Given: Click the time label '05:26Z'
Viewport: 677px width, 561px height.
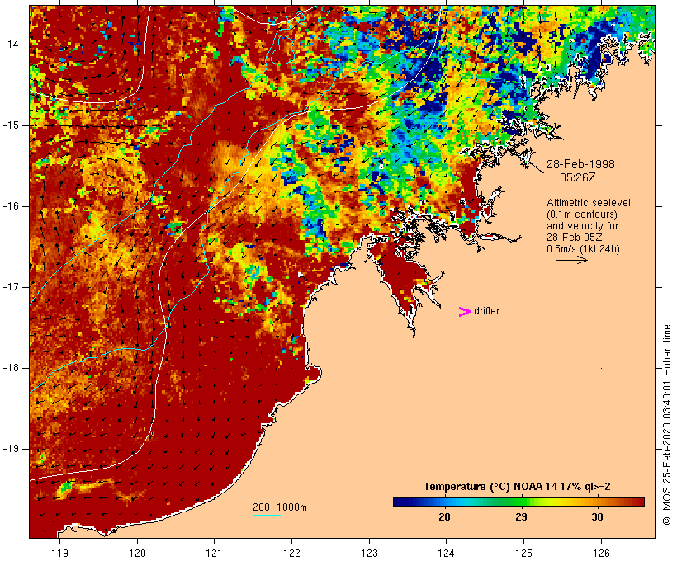Looking at the screenshot, I should tap(578, 177).
